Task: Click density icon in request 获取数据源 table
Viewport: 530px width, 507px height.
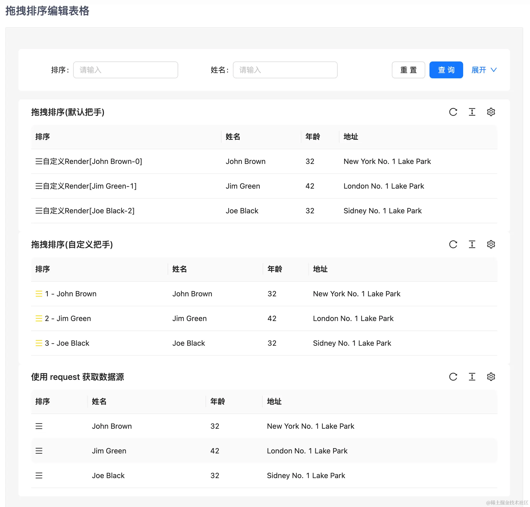Action: pos(472,377)
